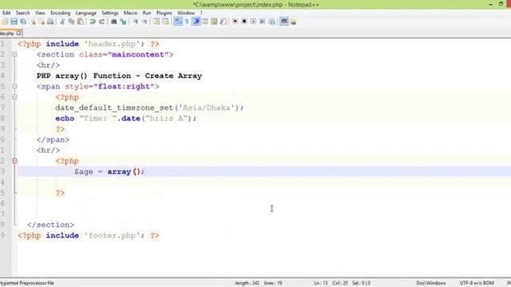This screenshot has width=511, height=287.
Task: Click 'length : 342' in the status bar
Action: click(248, 283)
